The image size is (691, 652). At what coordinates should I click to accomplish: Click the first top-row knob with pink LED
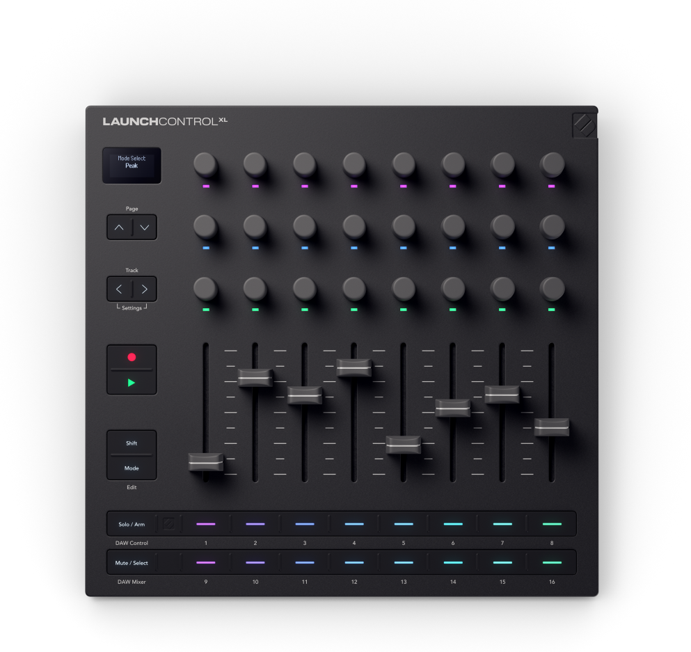click(205, 165)
